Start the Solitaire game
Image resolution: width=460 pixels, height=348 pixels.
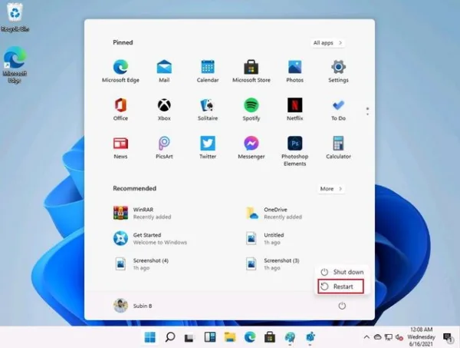[208, 109]
